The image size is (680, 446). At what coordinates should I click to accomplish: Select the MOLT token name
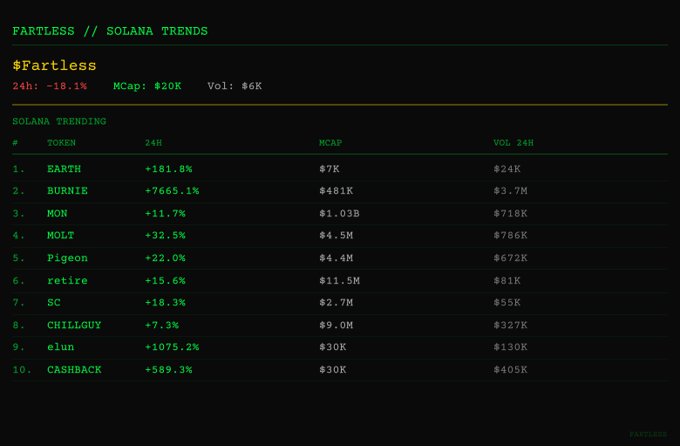tap(60, 235)
